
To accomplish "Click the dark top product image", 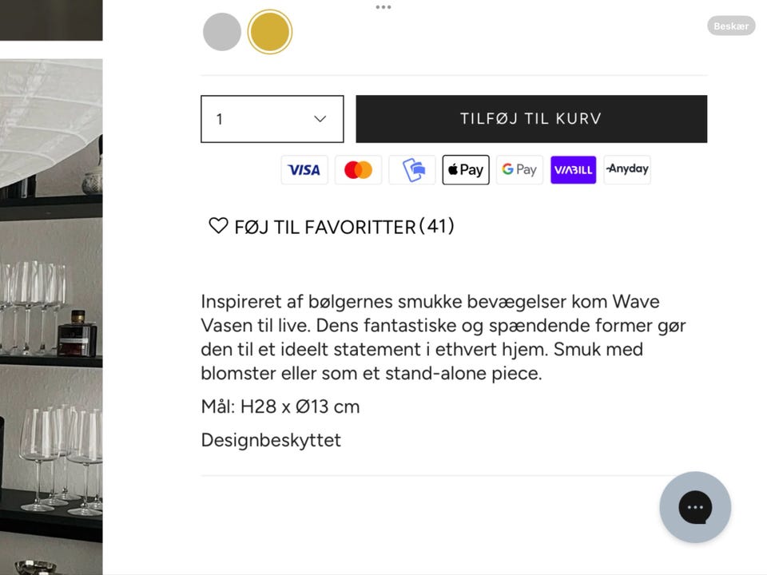I will pos(51,20).
